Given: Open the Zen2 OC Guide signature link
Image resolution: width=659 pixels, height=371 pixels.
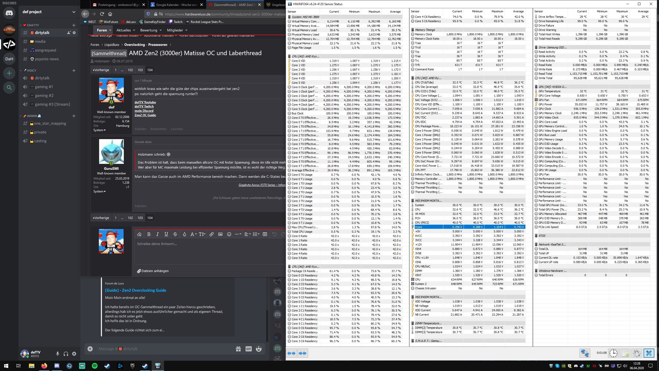Looking at the screenshot, I should pyautogui.click(x=145, y=115).
